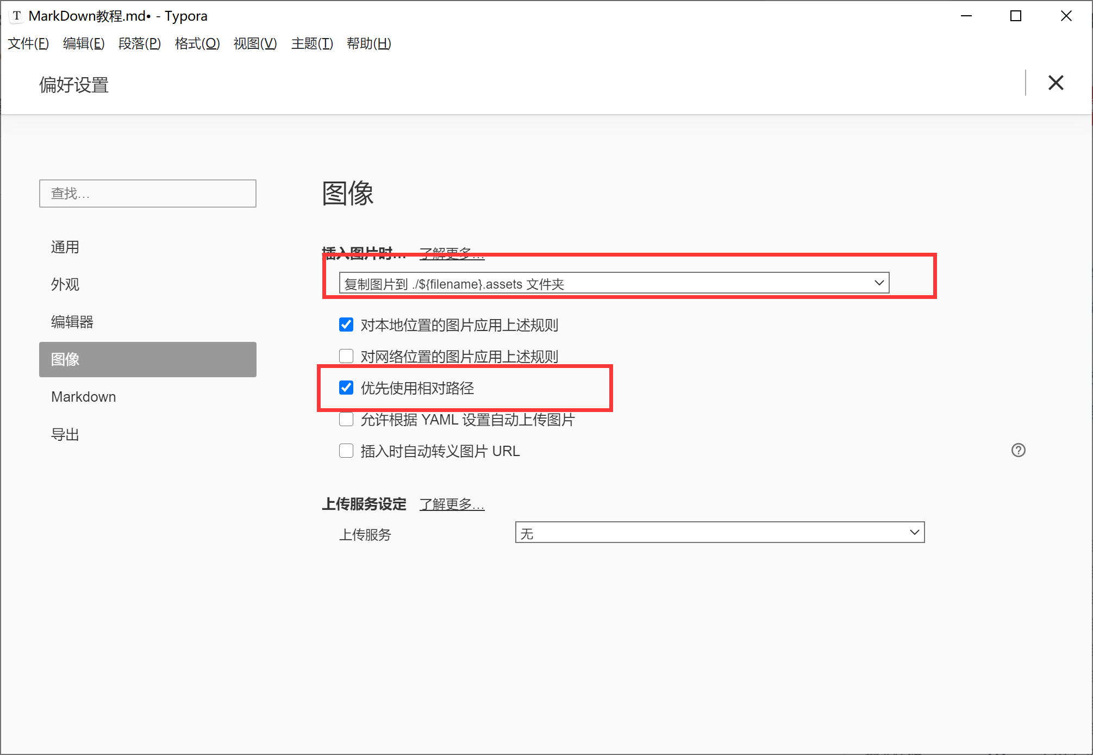Screen dimensions: 1093x755
Task: Open the 主题(T) menu
Action: (312, 43)
